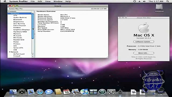172x97 pixels.
Task: Open iChat from the Dock
Action: [49, 92]
